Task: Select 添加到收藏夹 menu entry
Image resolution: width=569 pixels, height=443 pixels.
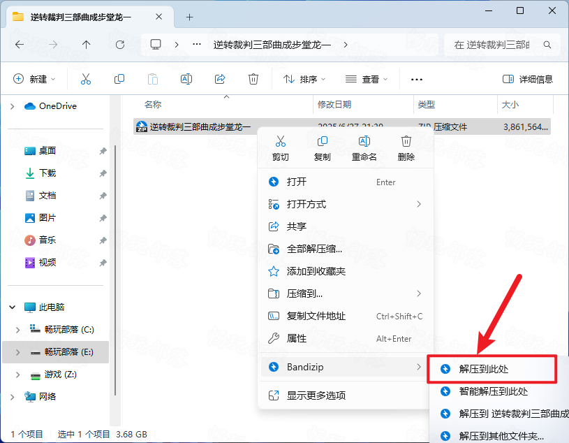Action: tap(346, 271)
